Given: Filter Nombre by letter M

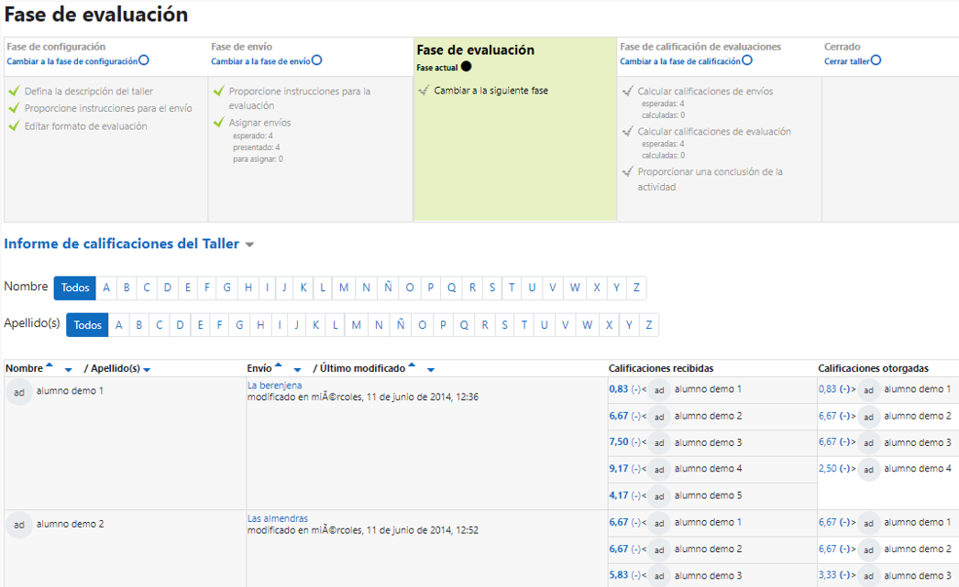Looking at the screenshot, I should pos(344,288).
